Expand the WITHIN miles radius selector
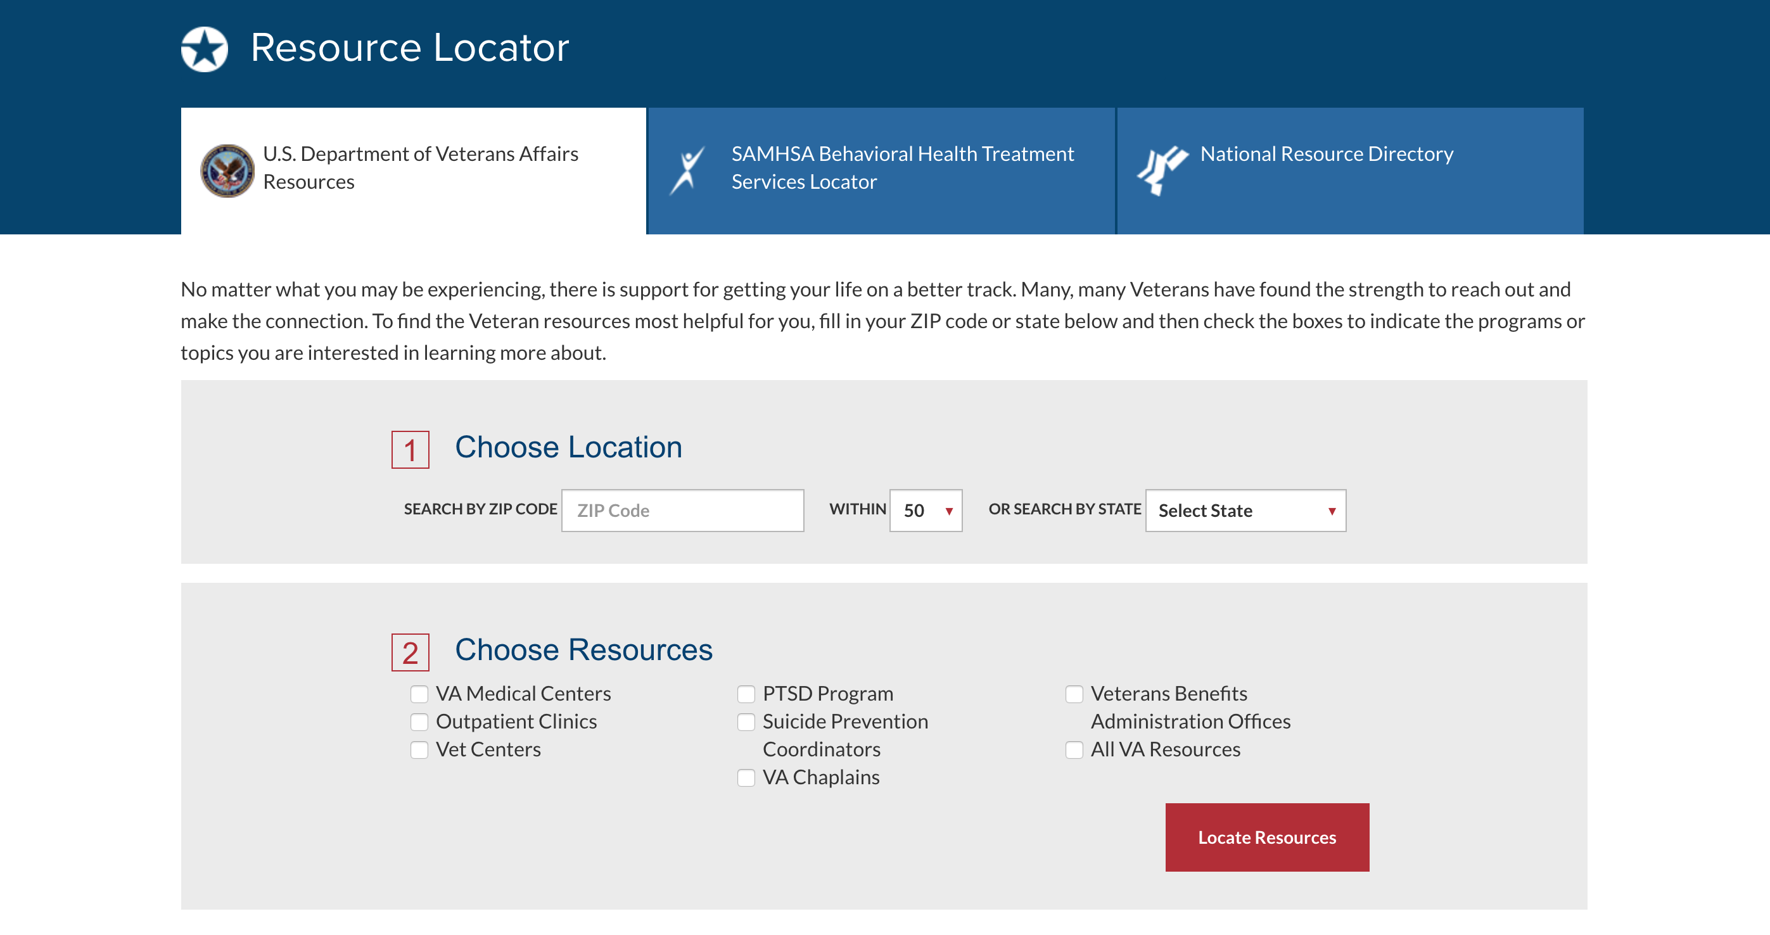 click(926, 509)
